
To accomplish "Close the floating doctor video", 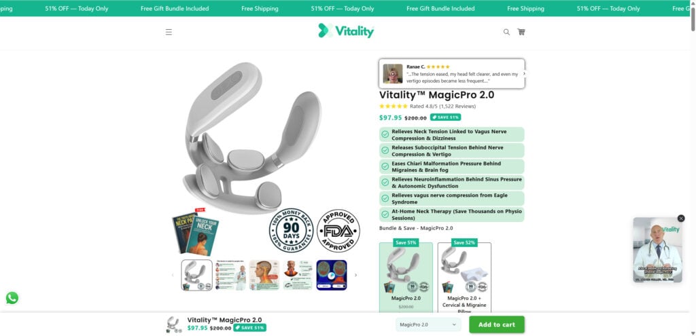I will point(681,218).
